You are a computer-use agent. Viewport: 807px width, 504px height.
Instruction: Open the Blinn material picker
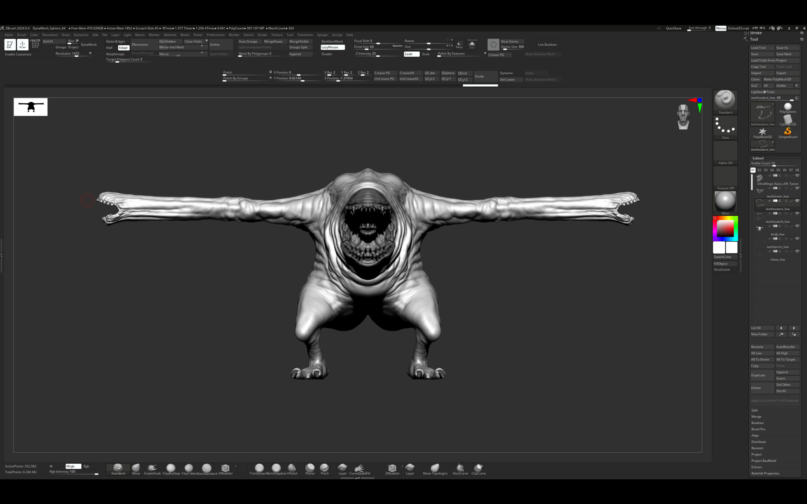click(x=725, y=202)
